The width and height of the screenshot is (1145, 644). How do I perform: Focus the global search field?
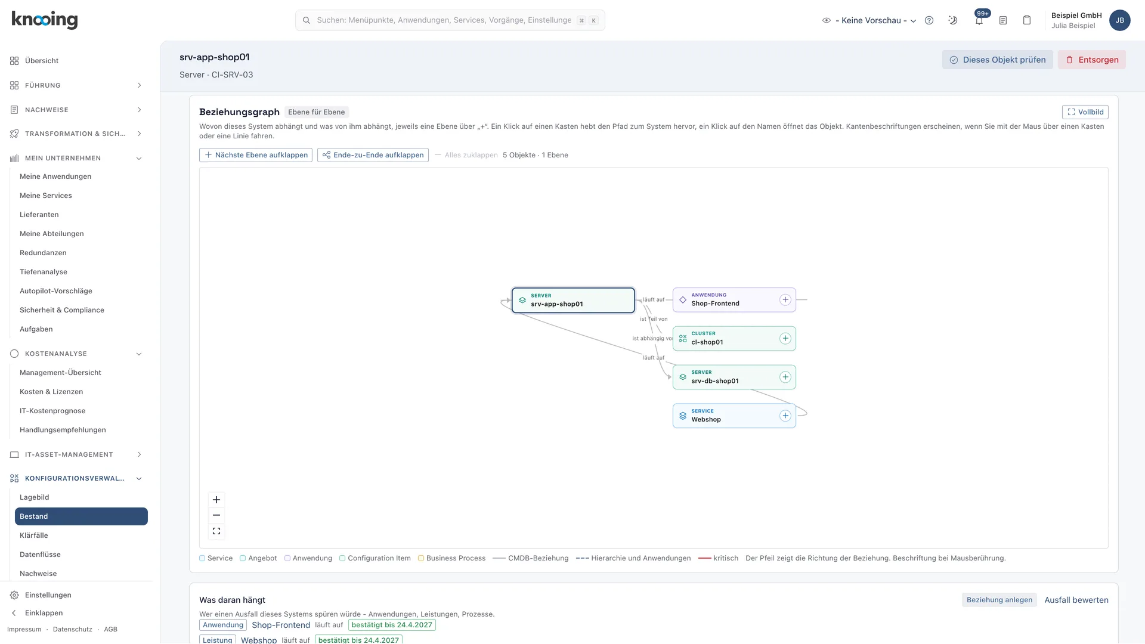(x=450, y=20)
